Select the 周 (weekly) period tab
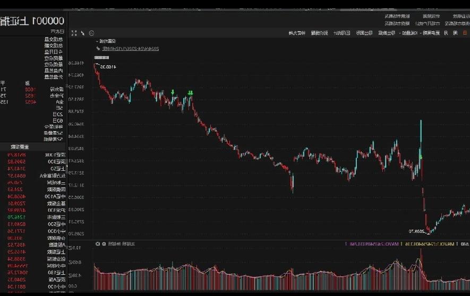 (455, 33)
